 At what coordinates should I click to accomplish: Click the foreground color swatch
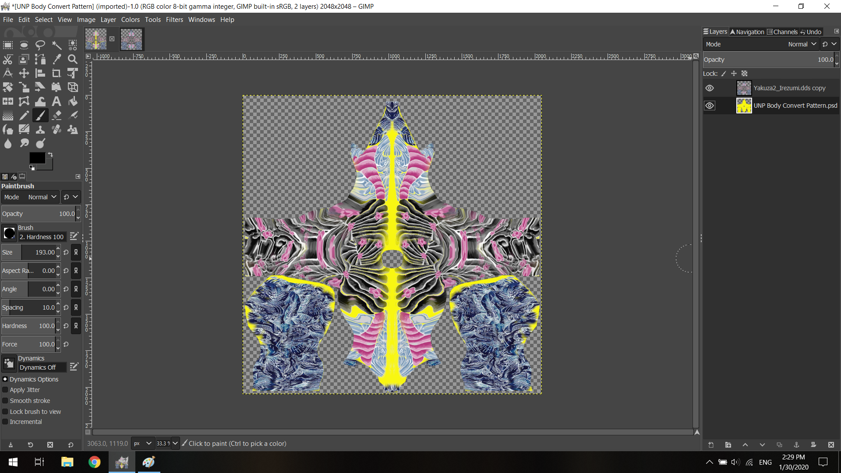click(x=37, y=158)
